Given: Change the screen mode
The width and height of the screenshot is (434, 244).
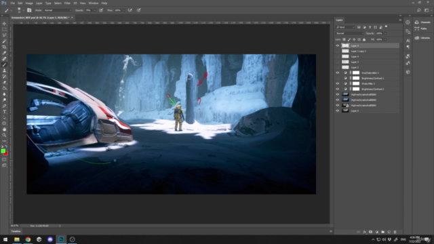Looking at the screenshot, I should pyautogui.click(x=4, y=165).
